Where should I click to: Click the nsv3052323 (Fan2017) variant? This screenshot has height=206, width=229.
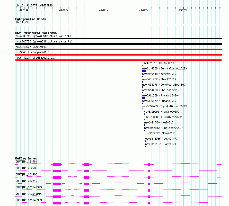pyautogui.click(x=160, y=133)
